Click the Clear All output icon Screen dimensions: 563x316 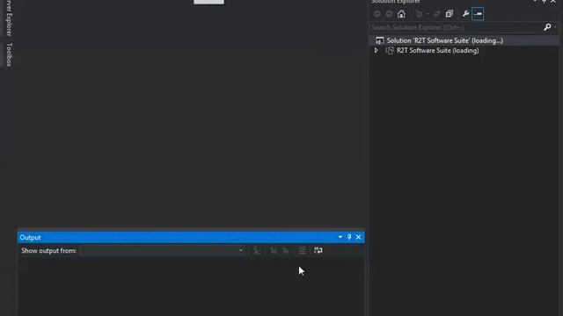[x=303, y=250]
